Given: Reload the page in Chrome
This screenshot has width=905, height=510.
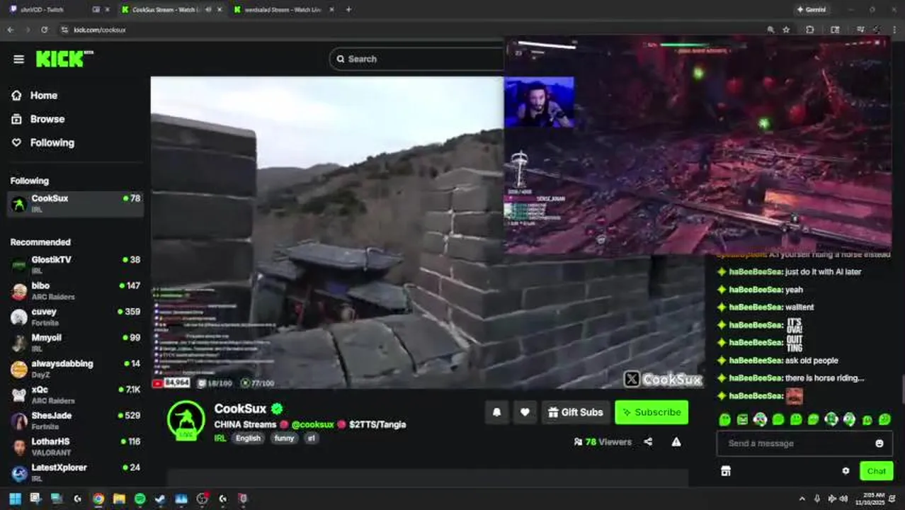Looking at the screenshot, I should coord(44,30).
